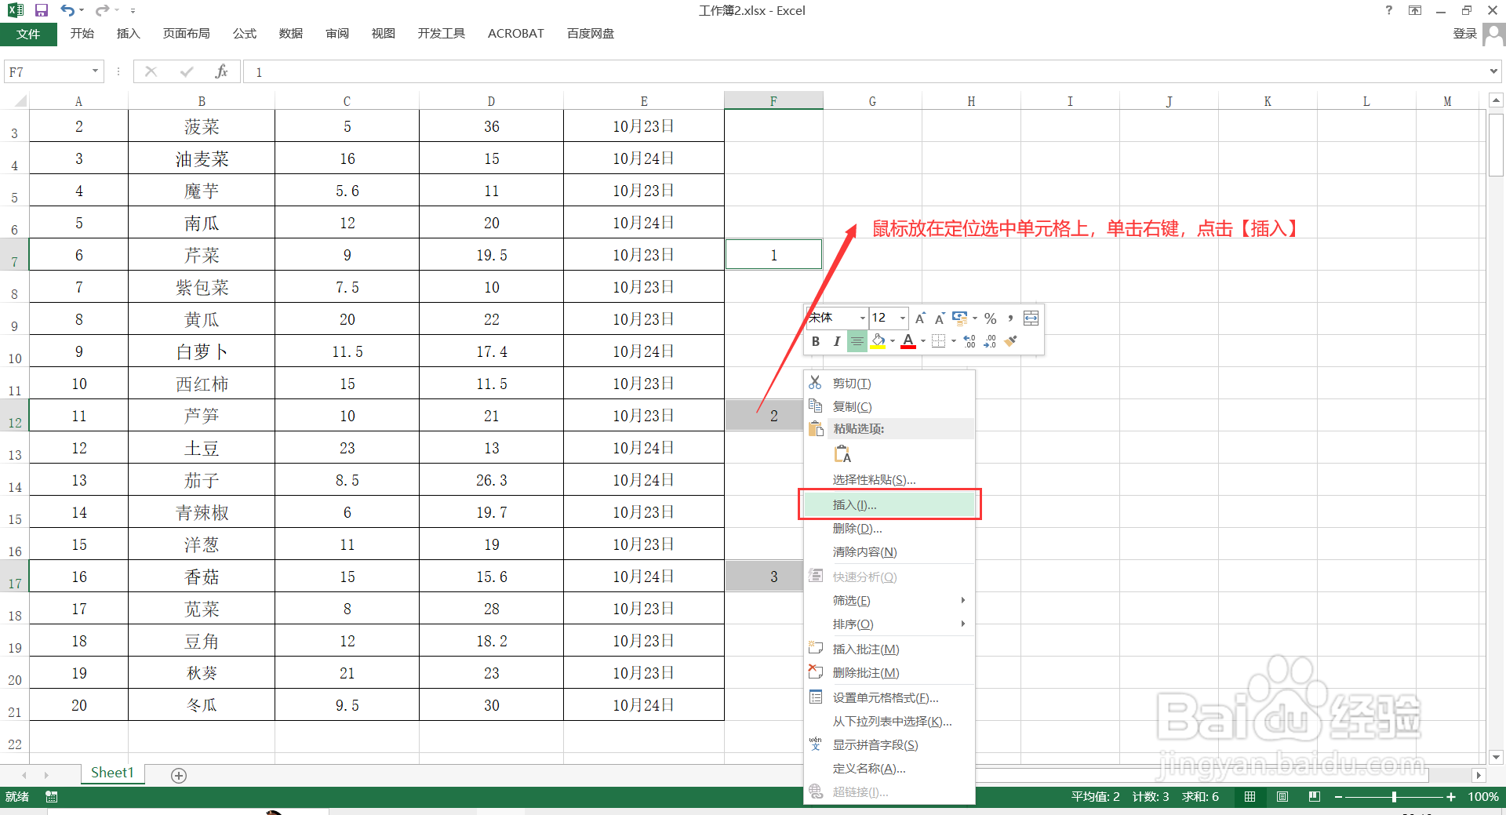The width and height of the screenshot is (1506, 815).
Task: Click the Save icon in quick access toolbar
Action: tap(42, 10)
